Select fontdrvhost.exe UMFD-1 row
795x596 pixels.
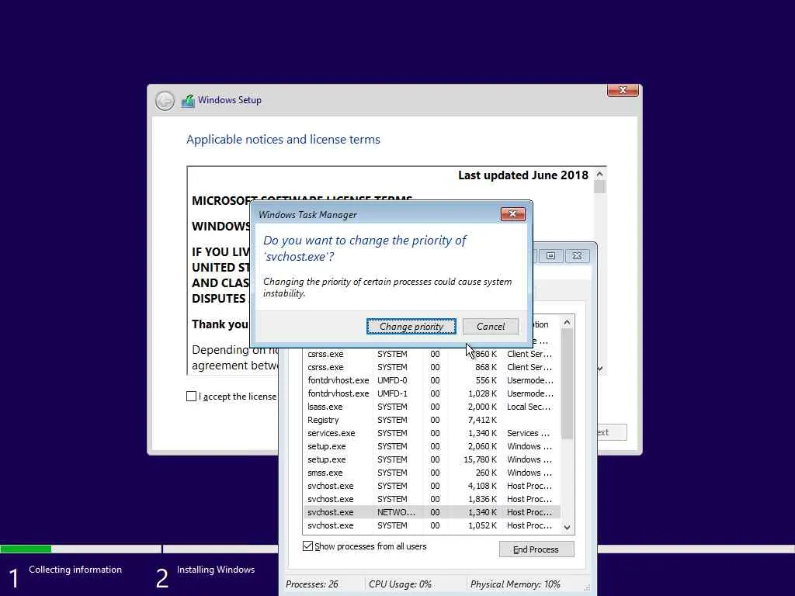pyautogui.click(x=432, y=393)
